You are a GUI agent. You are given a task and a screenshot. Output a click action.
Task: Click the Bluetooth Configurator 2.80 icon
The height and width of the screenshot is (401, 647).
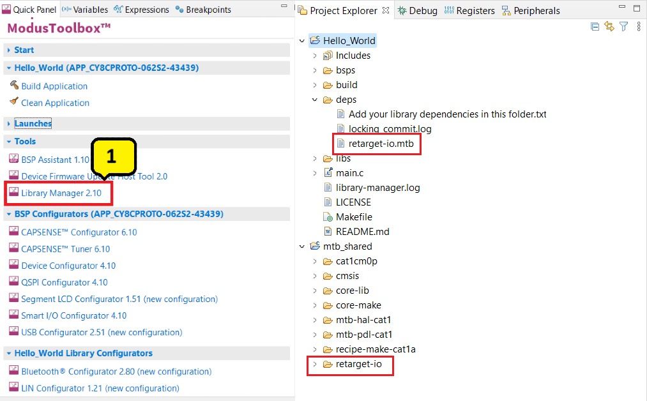(13, 370)
